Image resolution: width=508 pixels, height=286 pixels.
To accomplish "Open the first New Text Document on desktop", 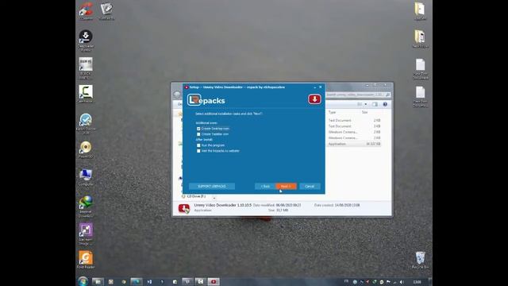I will [x=420, y=68].
